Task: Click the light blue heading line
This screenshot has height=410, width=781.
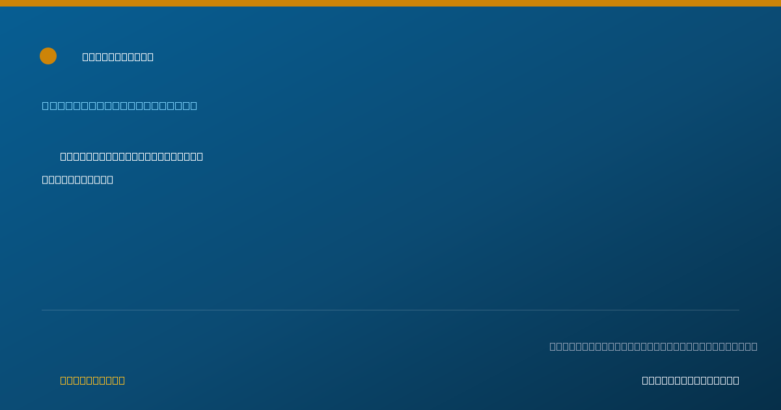Action: pos(120,105)
